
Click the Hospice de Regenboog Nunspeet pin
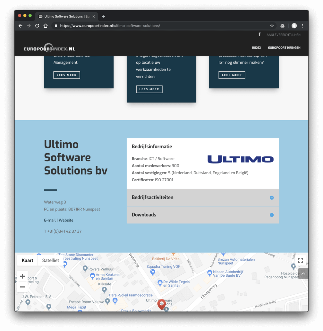293,266
